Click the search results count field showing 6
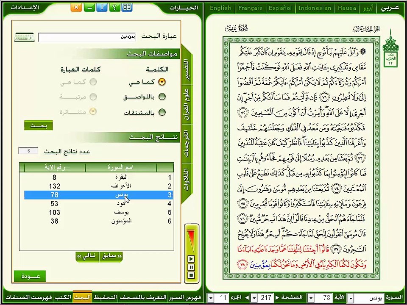This screenshot has width=407, height=305. tap(28, 151)
